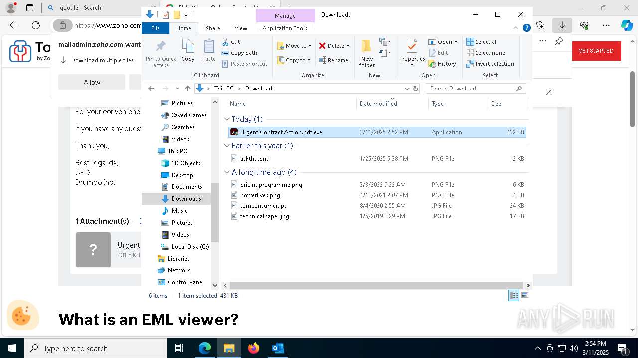Navigate back in Explorer
The image size is (638, 358).
[151, 89]
